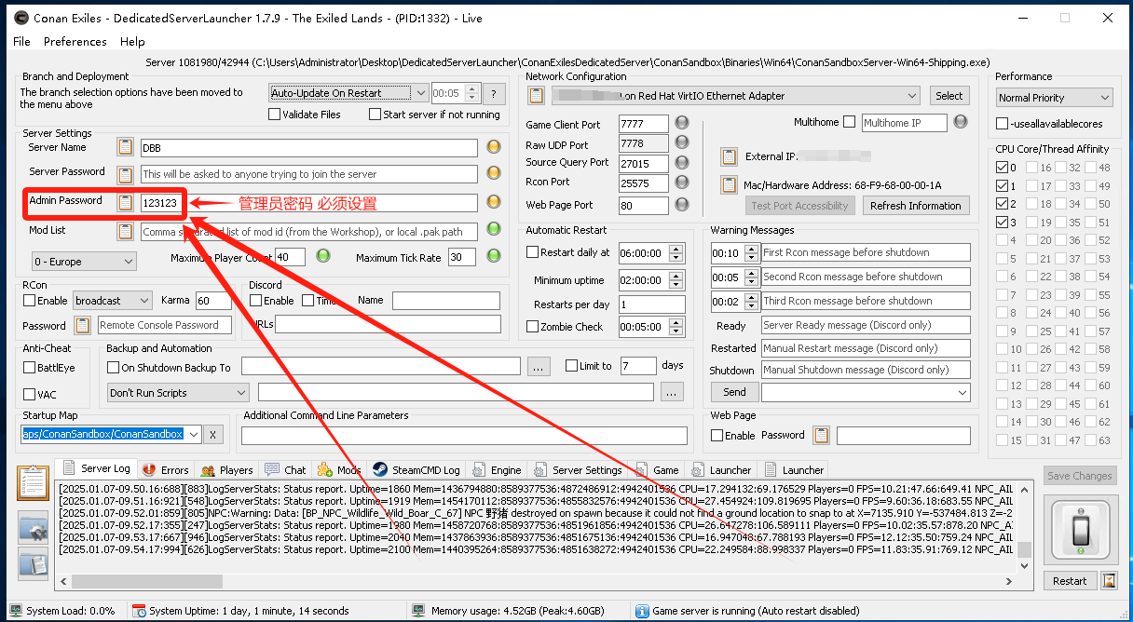The height and width of the screenshot is (622, 1133).
Task: Open the 0 - Europe region dropdown
Action: 83,262
